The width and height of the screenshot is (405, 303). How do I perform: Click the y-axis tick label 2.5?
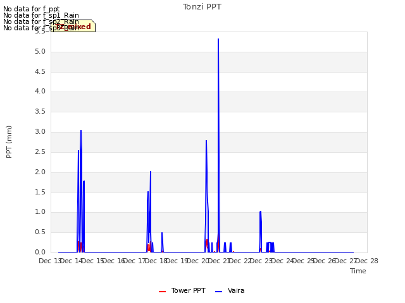[40, 151]
